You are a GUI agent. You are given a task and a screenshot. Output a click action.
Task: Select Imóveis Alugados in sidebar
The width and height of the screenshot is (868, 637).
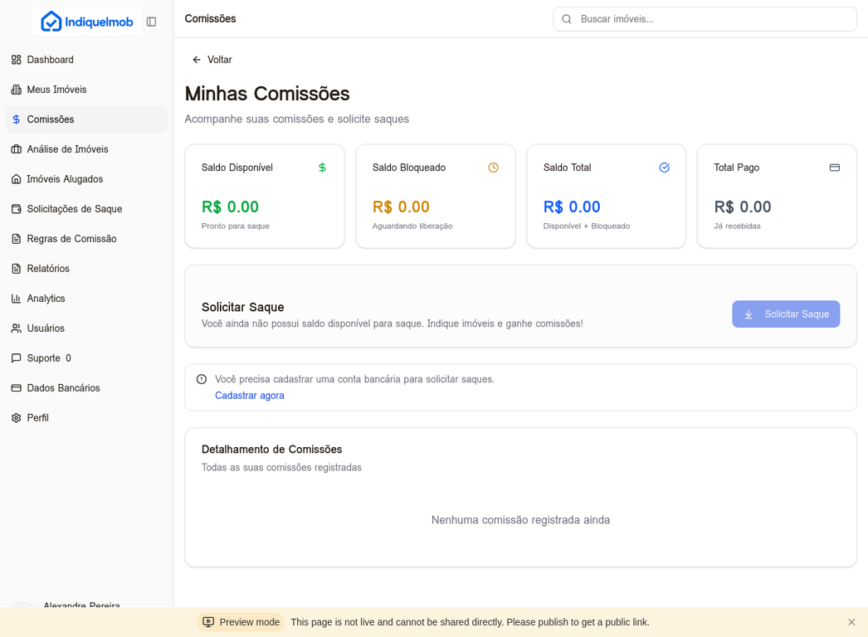[x=65, y=179]
